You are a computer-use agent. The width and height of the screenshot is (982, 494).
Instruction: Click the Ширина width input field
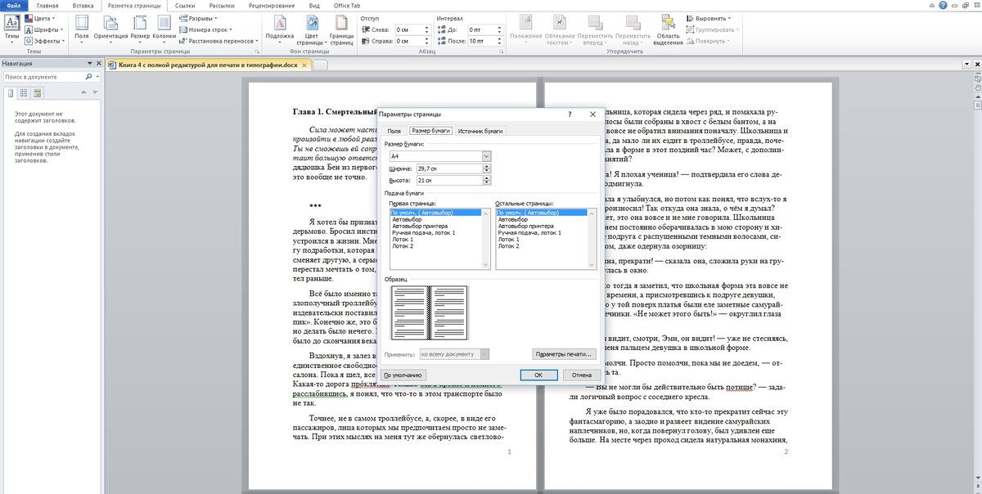click(449, 168)
